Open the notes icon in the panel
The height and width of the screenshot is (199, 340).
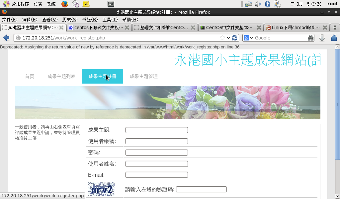[x=86, y=4]
